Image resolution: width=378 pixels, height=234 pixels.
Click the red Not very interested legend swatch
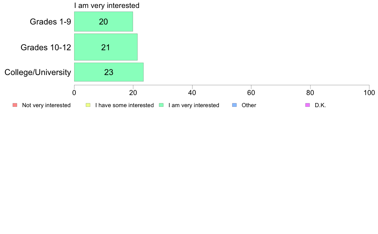[15, 105]
